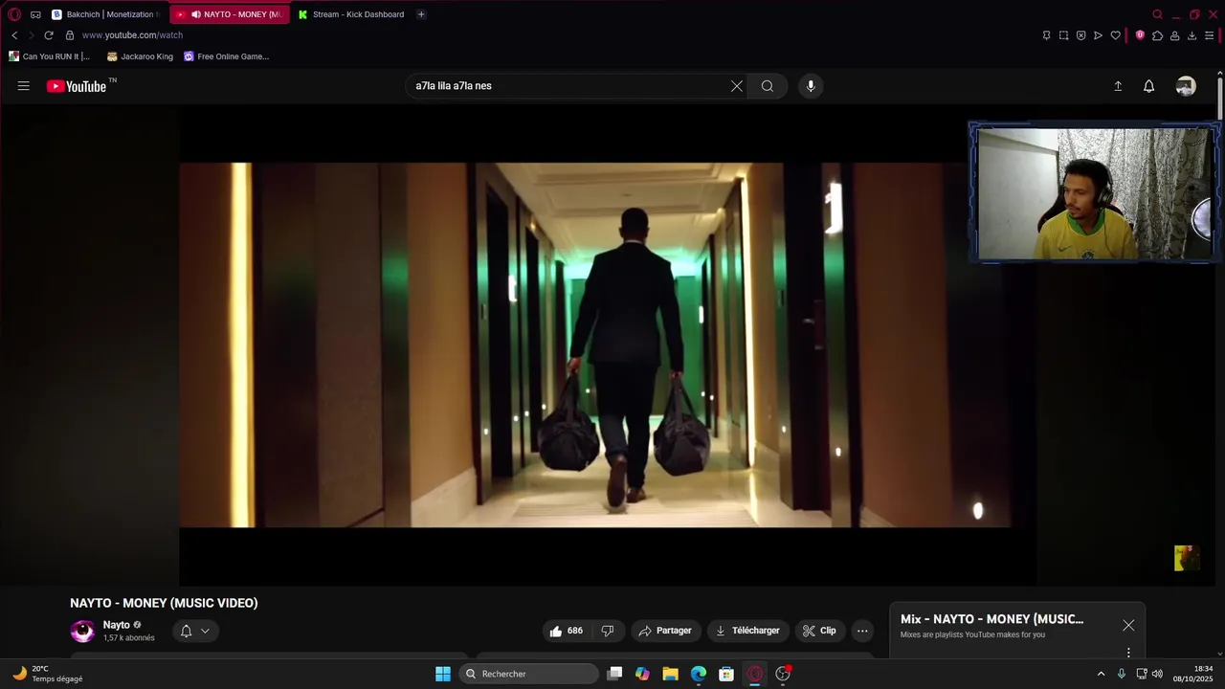
Task: Click the Rechercher taskbar search box
Action: [528, 674]
